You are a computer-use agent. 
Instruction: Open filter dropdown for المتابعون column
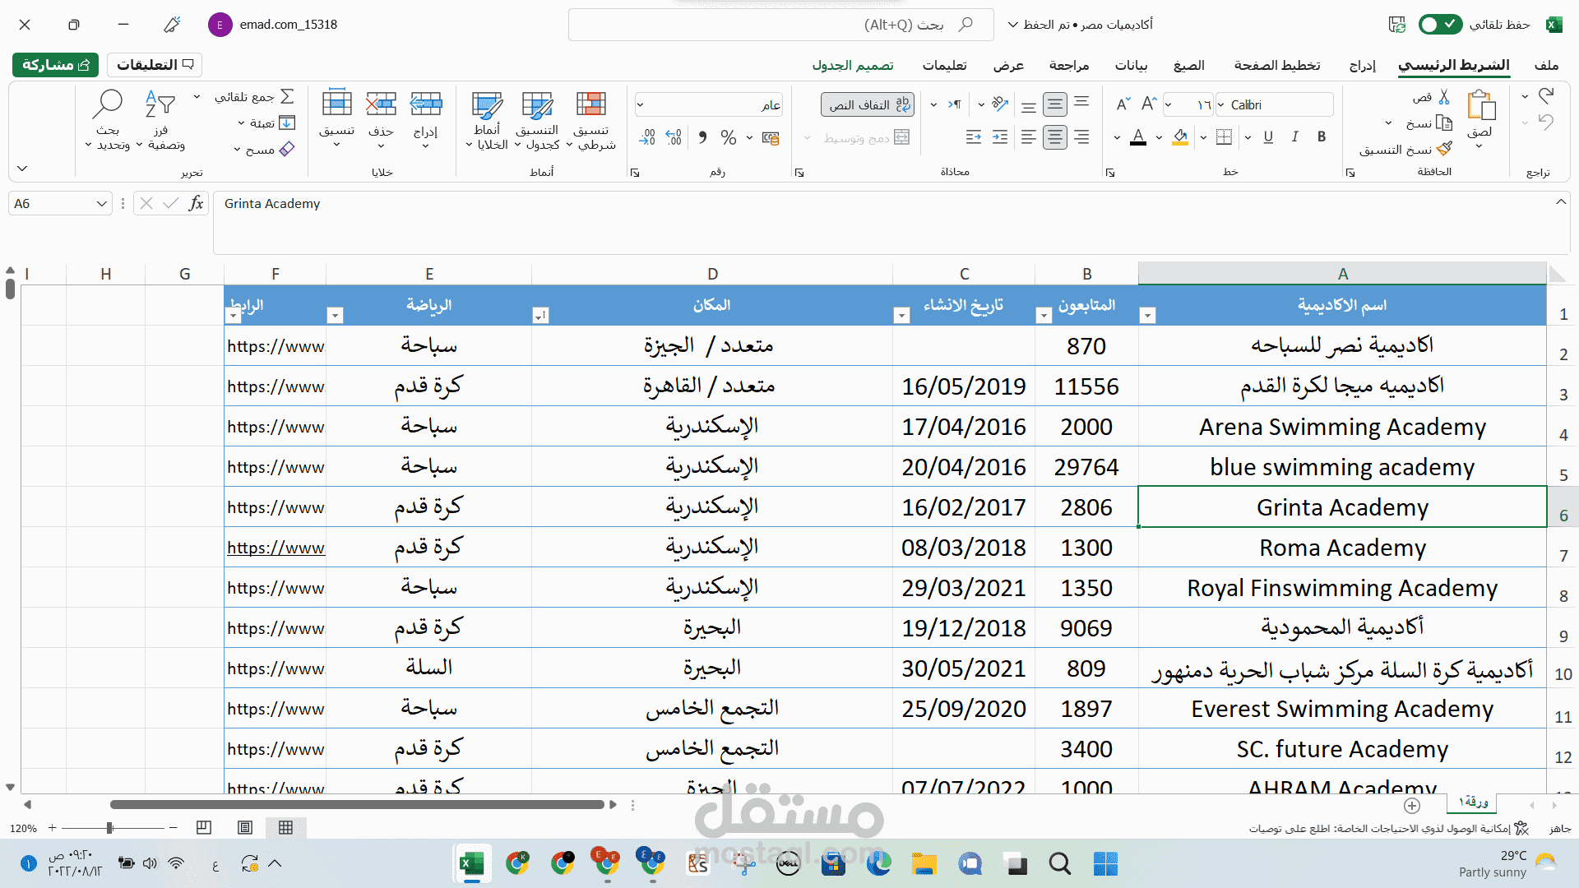point(1044,316)
